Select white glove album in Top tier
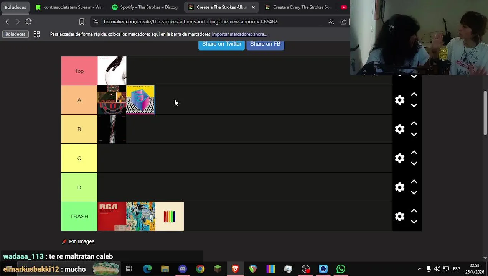The width and height of the screenshot is (488, 276). (x=112, y=71)
